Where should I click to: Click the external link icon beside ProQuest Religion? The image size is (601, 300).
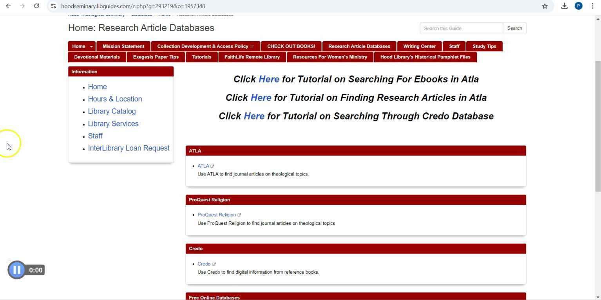pyautogui.click(x=239, y=215)
